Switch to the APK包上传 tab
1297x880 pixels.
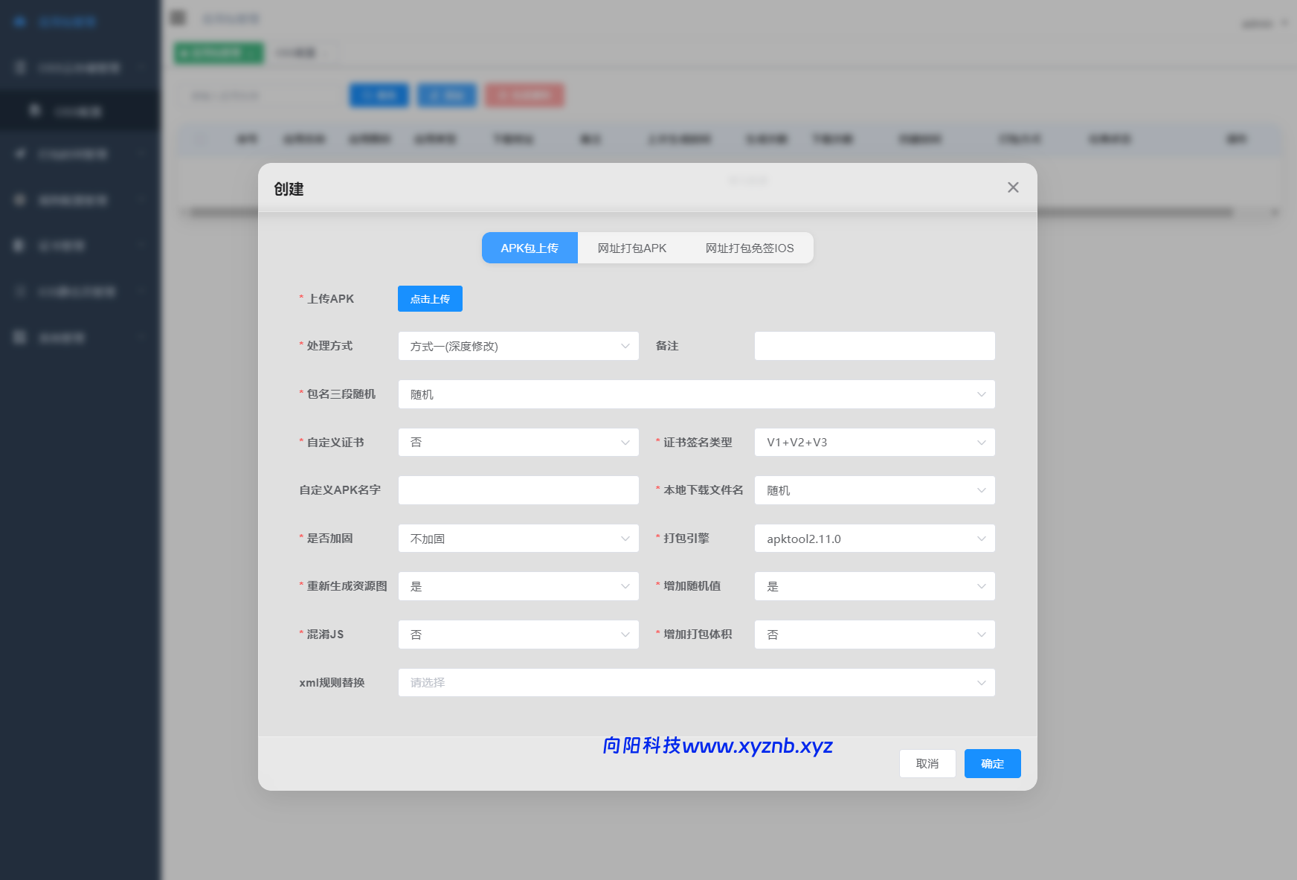529,248
